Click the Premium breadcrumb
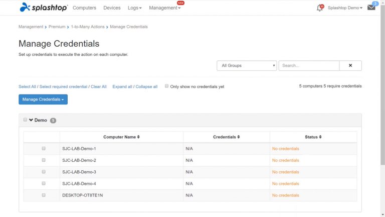Screen dimensions: 385x217 tap(57, 27)
